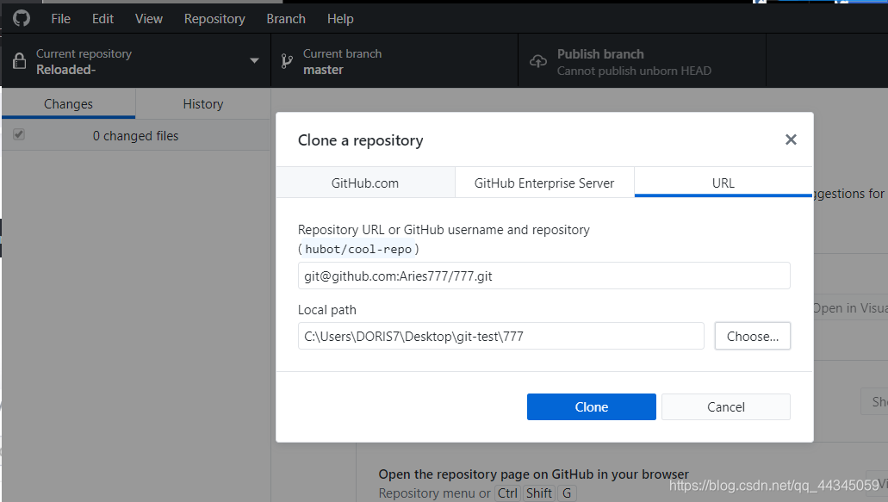Click the Cancel button
Viewport: 888px width, 502px height.
[726, 407]
